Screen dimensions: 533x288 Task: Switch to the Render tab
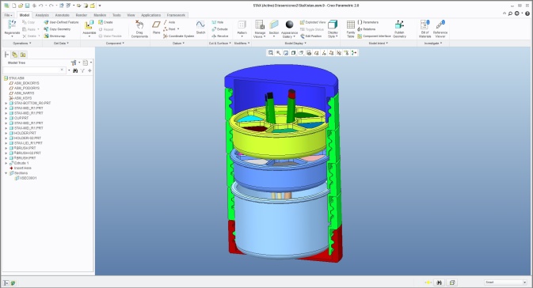pos(82,15)
